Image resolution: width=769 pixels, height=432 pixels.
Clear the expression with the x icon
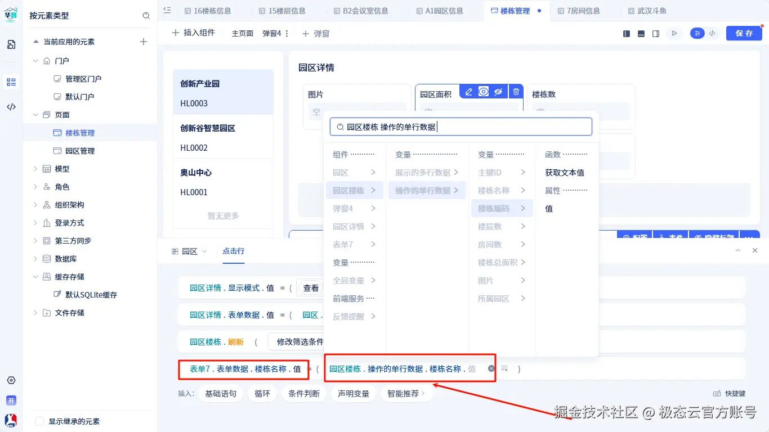491,368
